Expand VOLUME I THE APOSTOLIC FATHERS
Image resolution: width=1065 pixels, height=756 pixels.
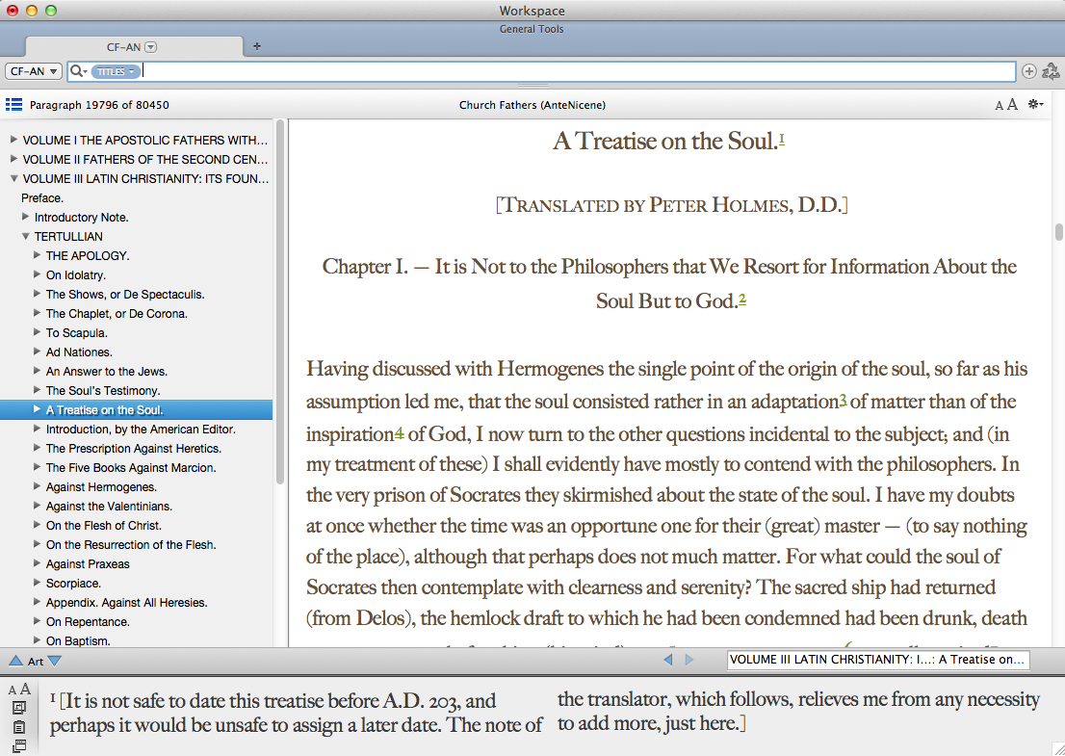[x=13, y=140]
